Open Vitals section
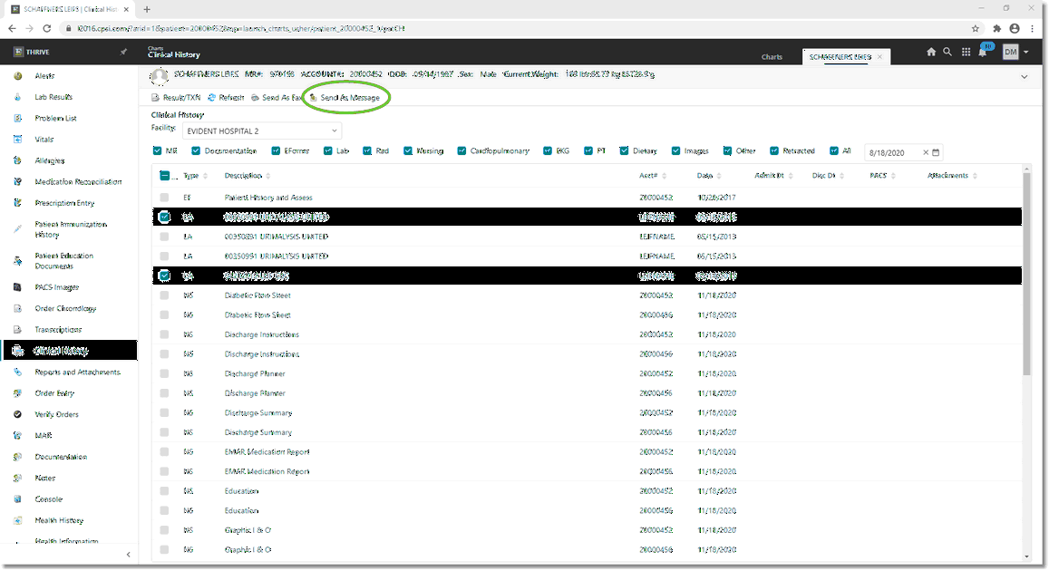This screenshot has width=1049, height=571. pyautogui.click(x=44, y=139)
